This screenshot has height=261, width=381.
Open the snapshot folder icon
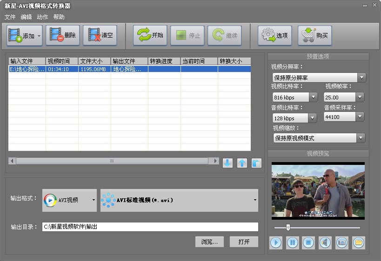click(x=358, y=242)
